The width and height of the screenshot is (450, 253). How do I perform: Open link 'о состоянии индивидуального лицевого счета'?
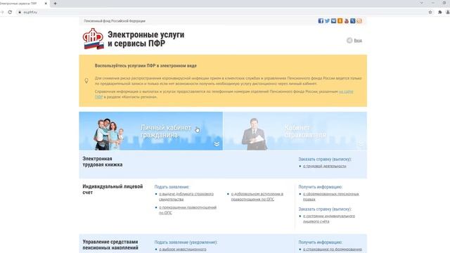pos(329,219)
